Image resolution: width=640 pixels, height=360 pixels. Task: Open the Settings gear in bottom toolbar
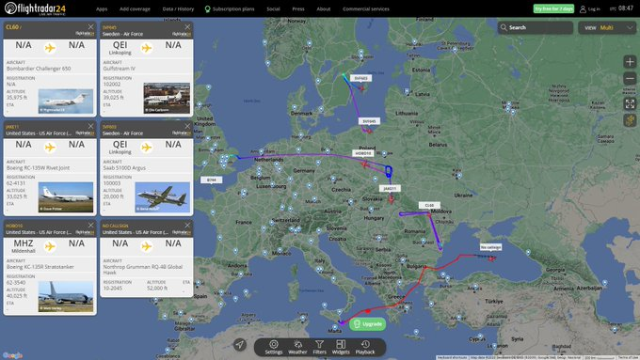(274, 348)
